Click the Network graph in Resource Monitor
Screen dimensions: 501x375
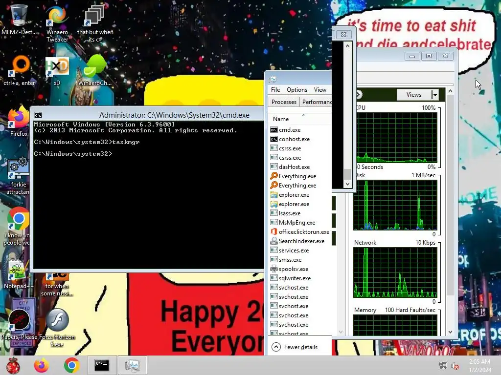[x=395, y=272]
